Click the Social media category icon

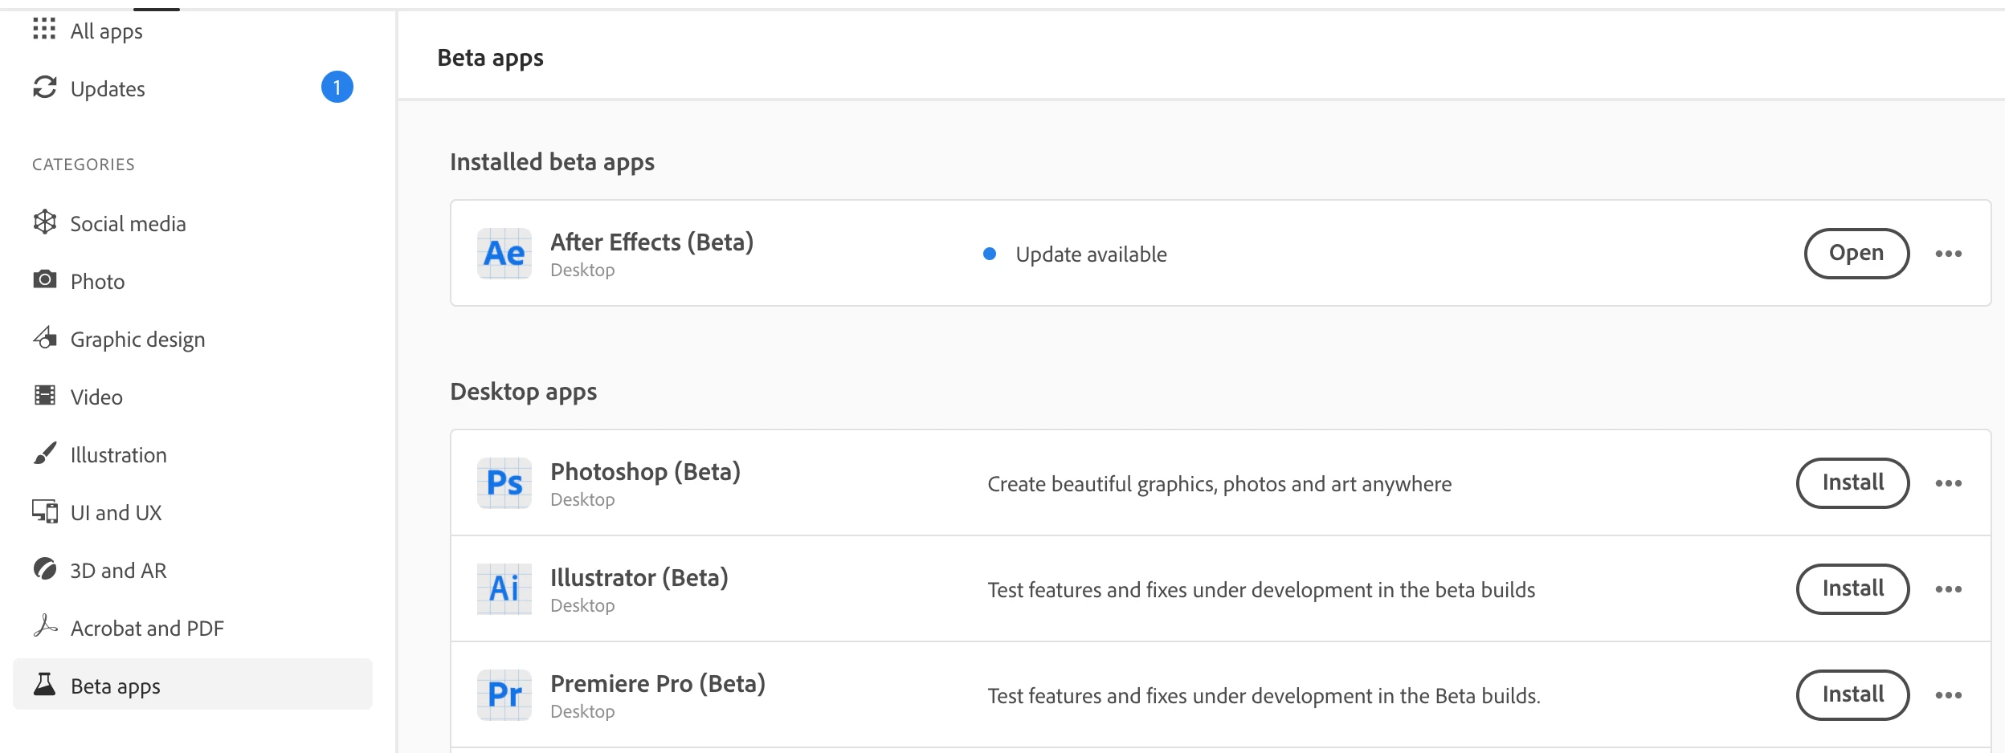45,222
